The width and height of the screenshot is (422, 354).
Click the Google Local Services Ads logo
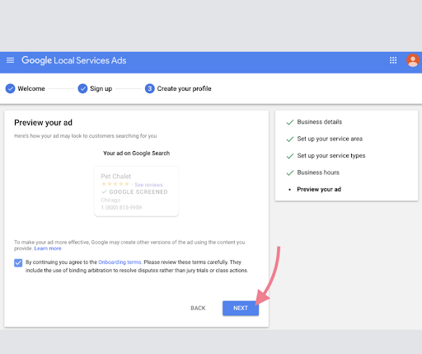coord(74,60)
